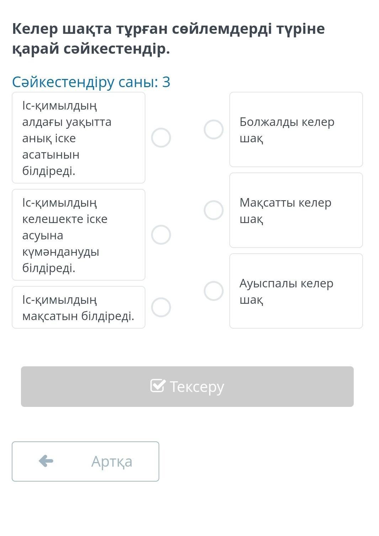Viewport: 379px width, 536px height.
Task: Select radio next to 'мақсатын білдіреді' statement
Action: click(161, 307)
